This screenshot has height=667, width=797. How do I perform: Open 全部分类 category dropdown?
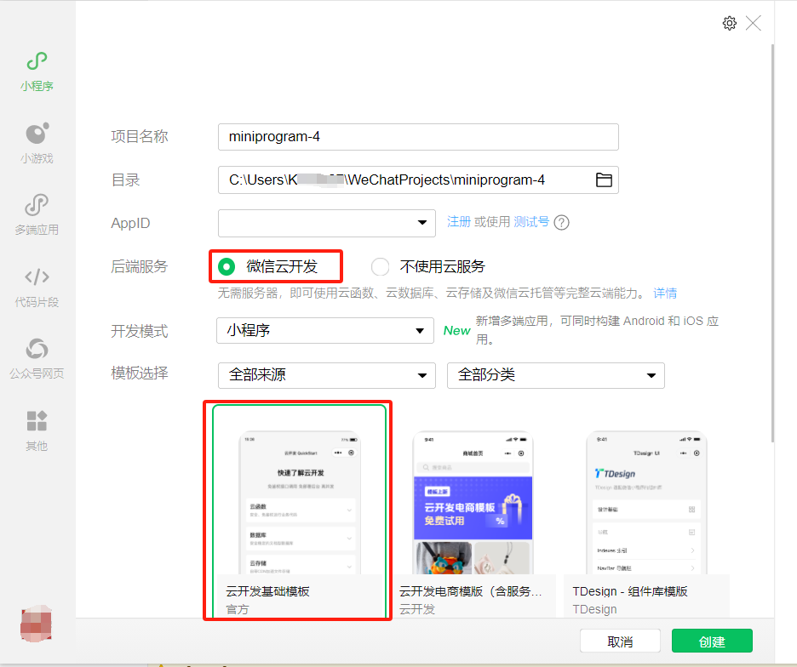[555, 375]
